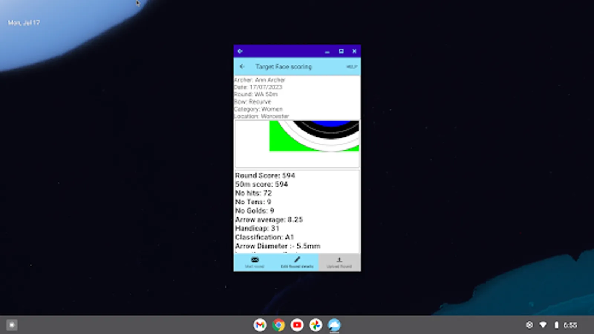Viewport: 594px width, 334px height.
Task: Click the Handicap: 31 line
Action: point(257,229)
